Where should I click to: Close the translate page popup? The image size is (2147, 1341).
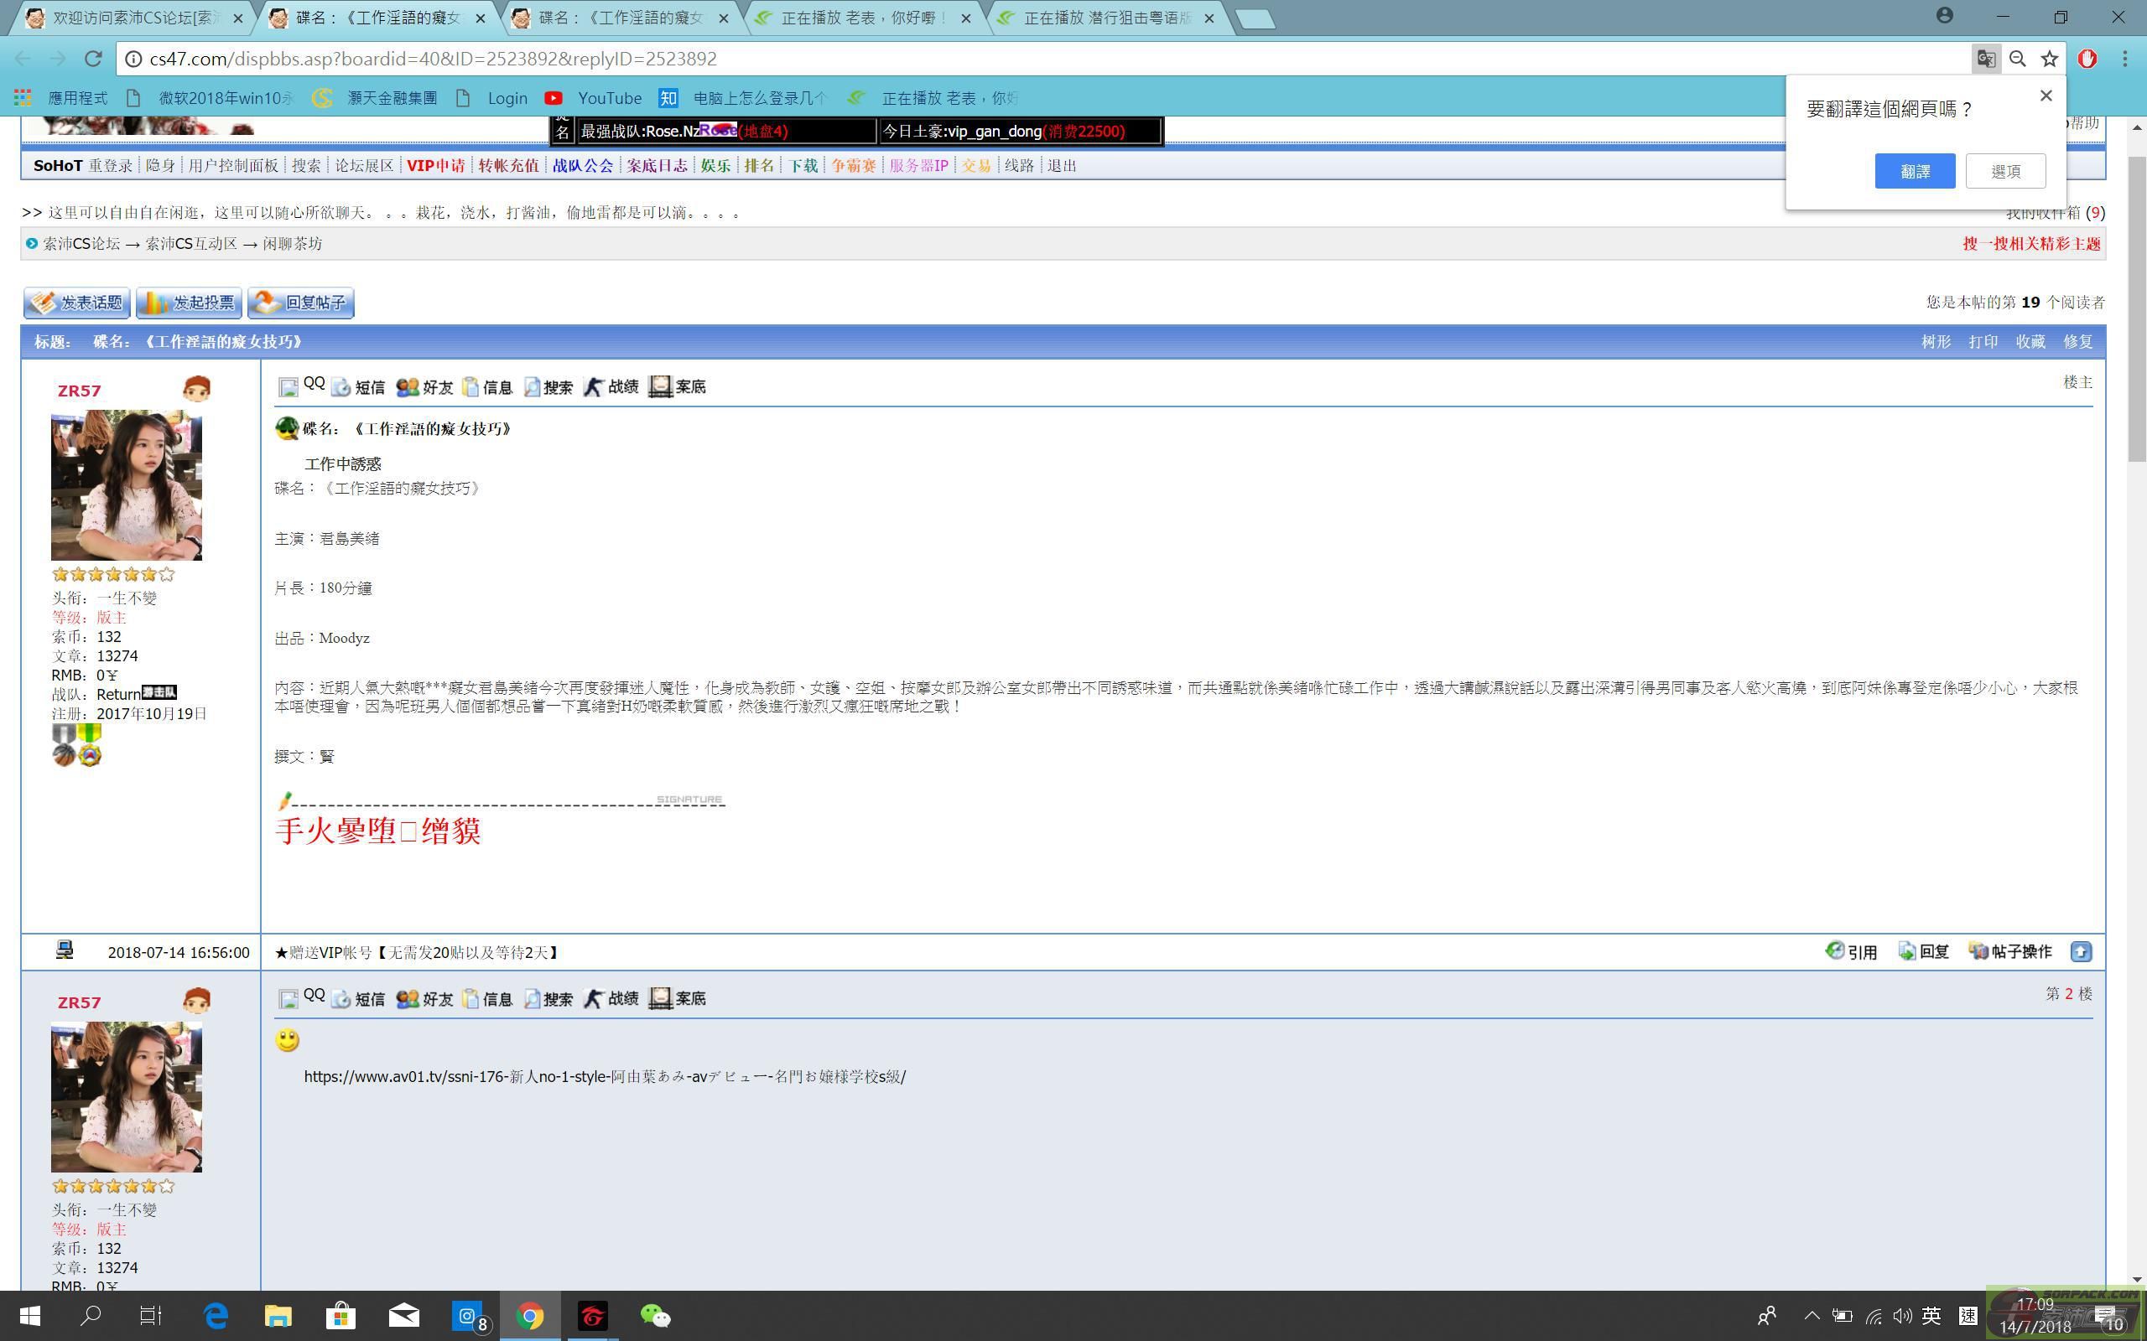[2046, 96]
